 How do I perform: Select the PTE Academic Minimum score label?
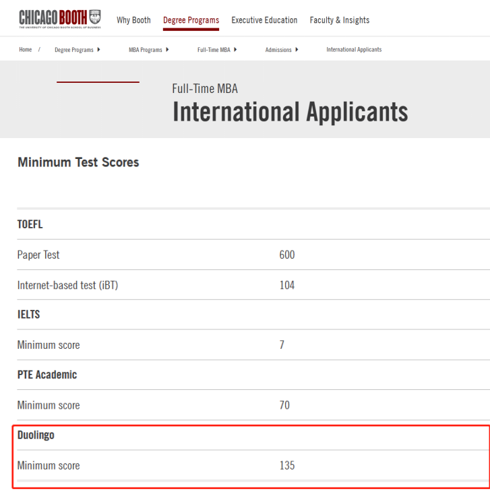(49, 405)
